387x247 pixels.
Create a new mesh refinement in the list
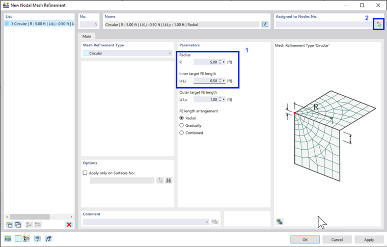(9, 225)
